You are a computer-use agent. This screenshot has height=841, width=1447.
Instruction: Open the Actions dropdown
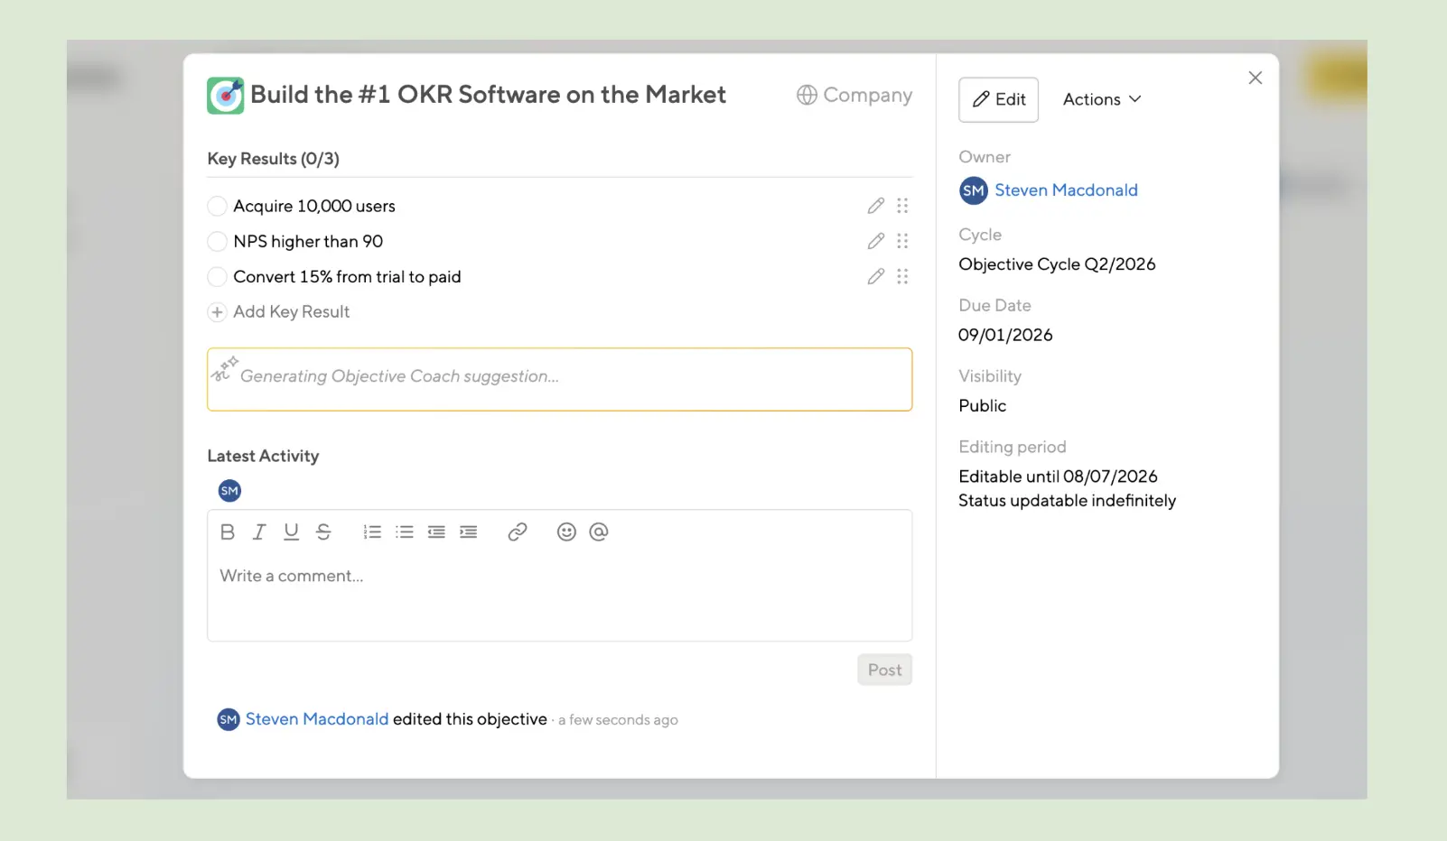click(x=1102, y=99)
